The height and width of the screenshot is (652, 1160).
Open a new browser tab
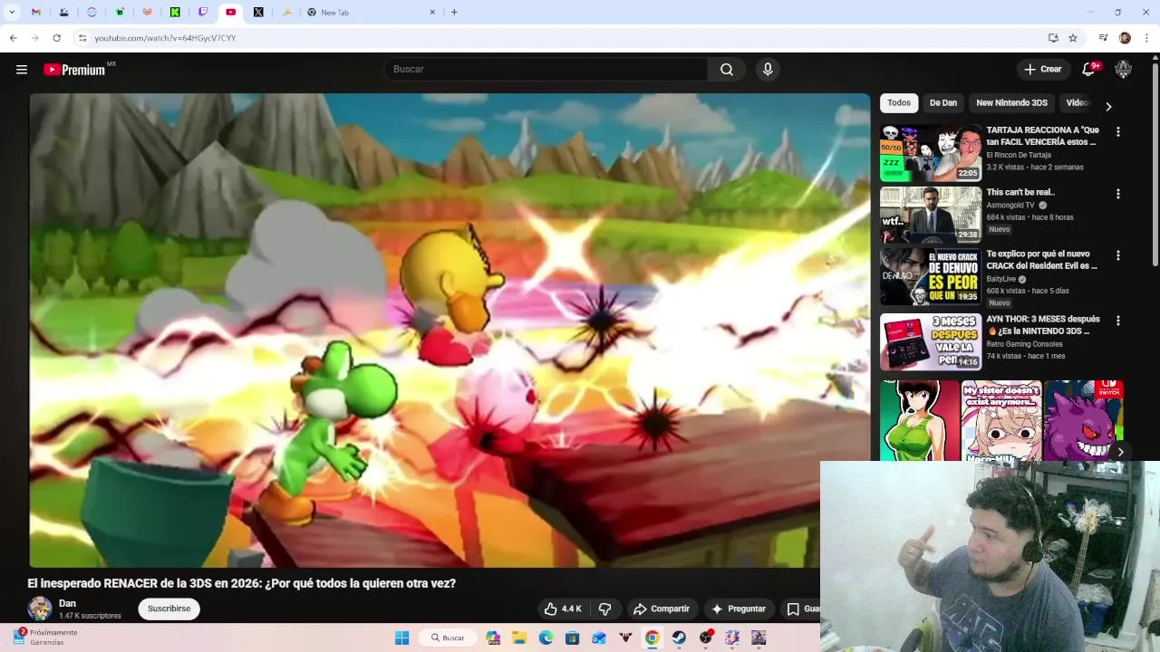tap(454, 12)
